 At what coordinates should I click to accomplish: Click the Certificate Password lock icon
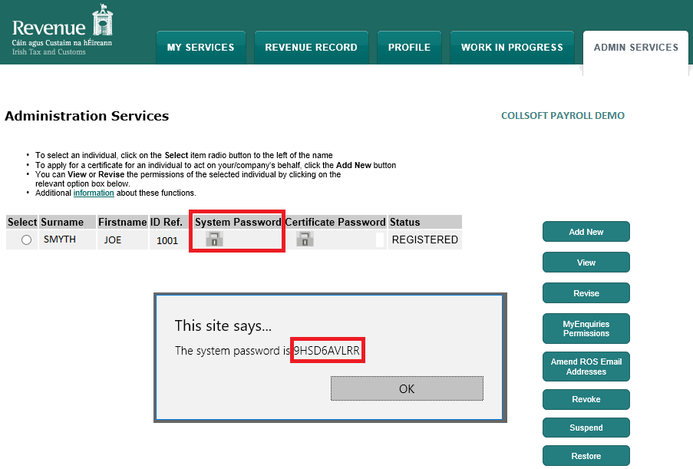click(x=305, y=239)
